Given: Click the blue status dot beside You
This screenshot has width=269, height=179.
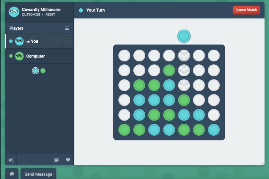Looking at the screenshot, I should pos(11,41).
